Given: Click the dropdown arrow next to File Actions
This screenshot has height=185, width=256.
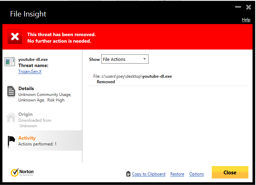Looking at the screenshot, I should click(x=144, y=59).
